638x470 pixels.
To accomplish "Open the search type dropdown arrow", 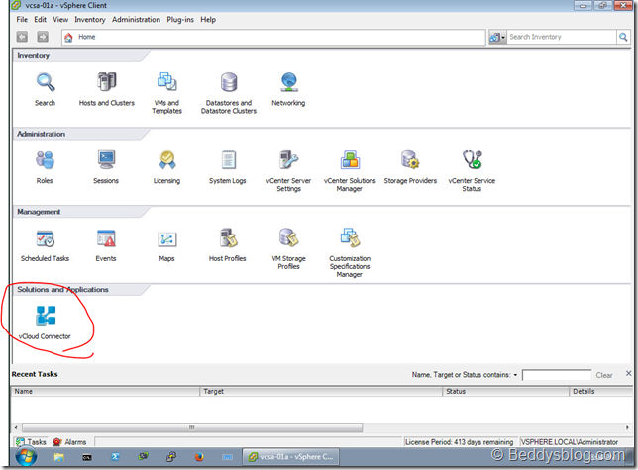I will (x=503, y=38).
